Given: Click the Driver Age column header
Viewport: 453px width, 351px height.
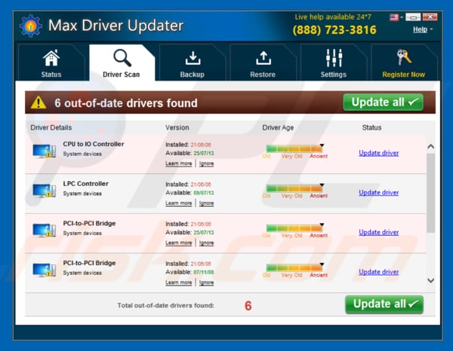Looking at the screenshot, I should (278, 127).
